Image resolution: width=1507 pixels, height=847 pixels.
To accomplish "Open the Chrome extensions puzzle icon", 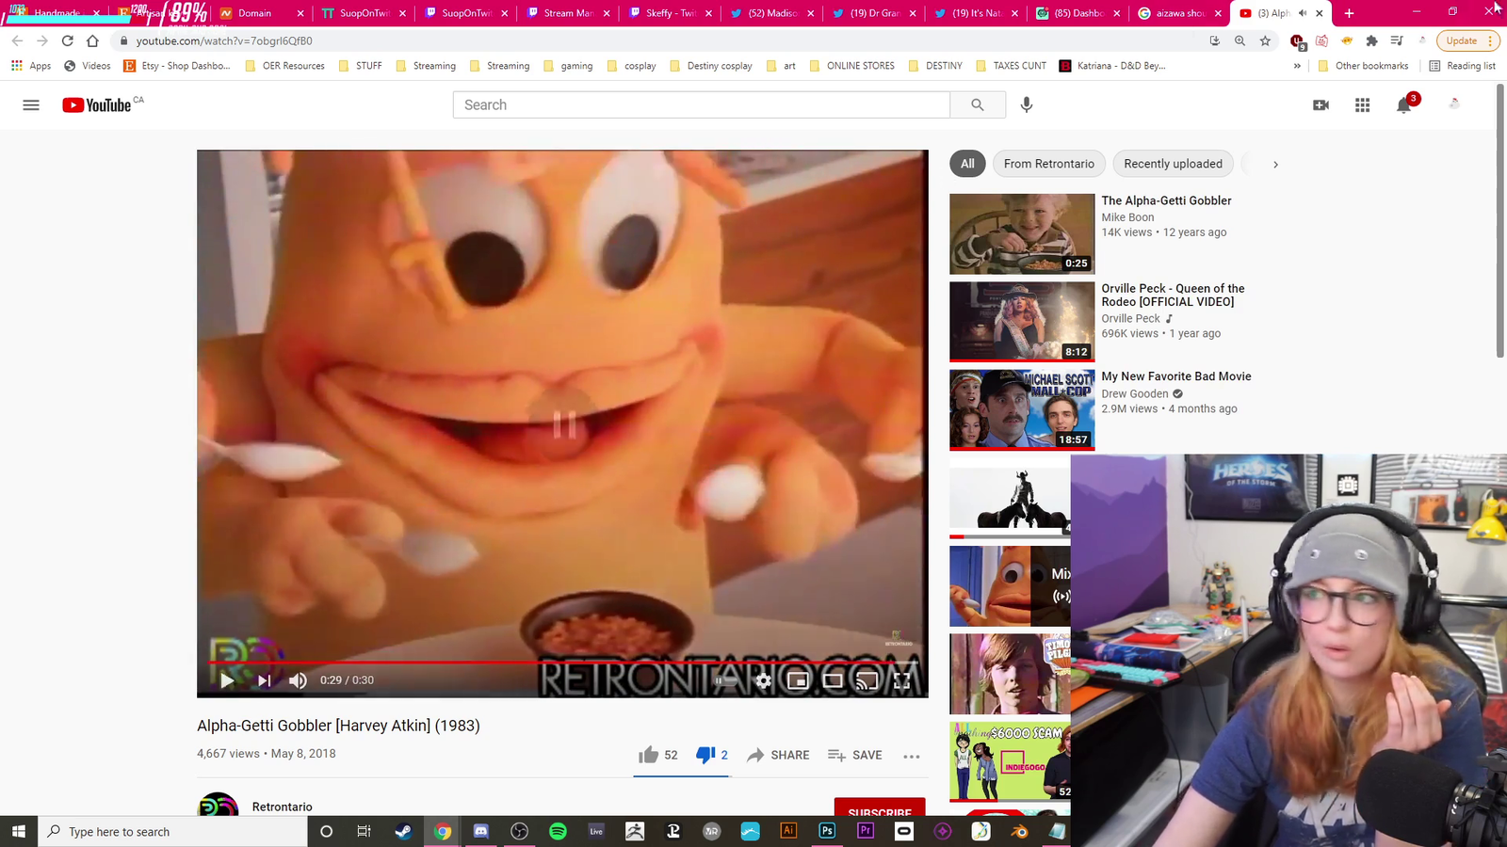I will click(1371, 40).
